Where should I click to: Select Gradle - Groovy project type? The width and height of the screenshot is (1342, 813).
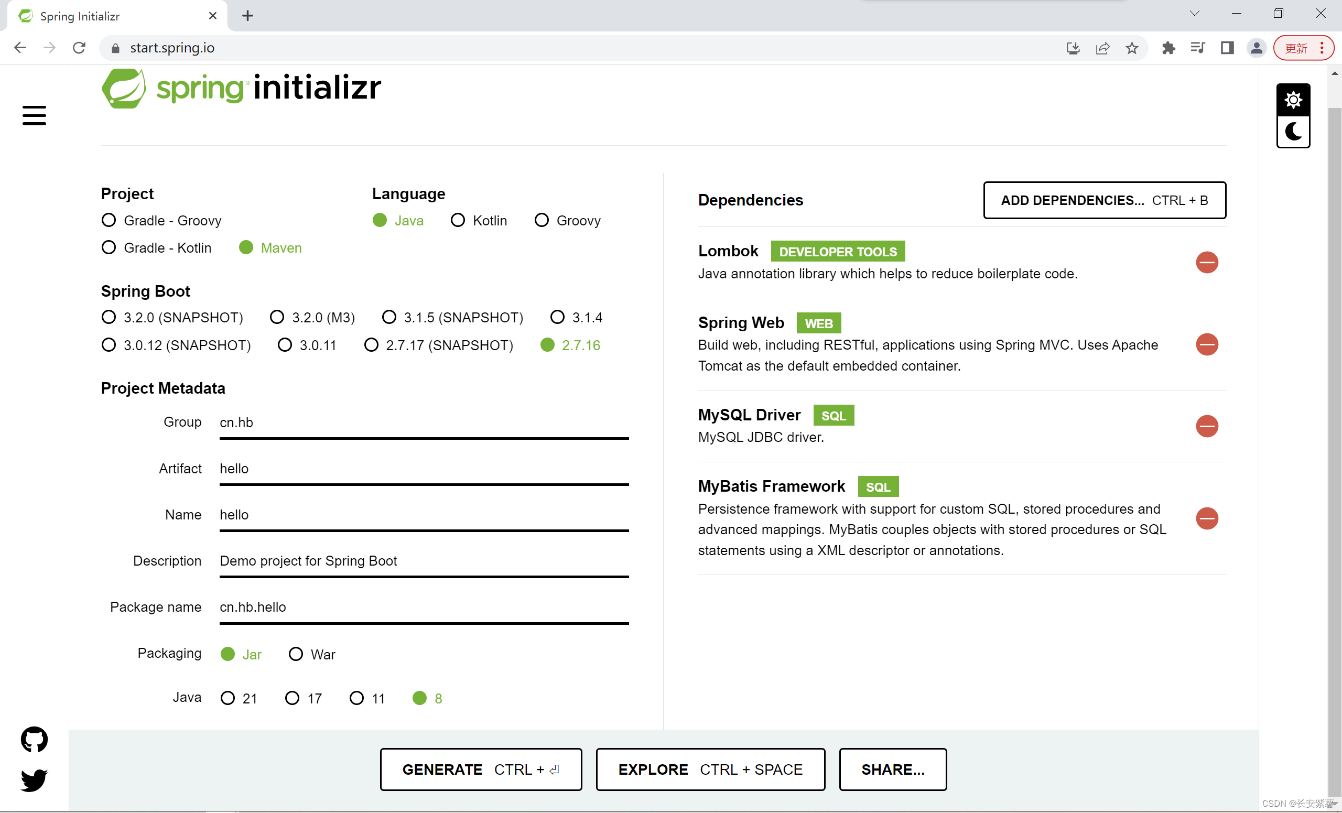[x=162, y=220]
